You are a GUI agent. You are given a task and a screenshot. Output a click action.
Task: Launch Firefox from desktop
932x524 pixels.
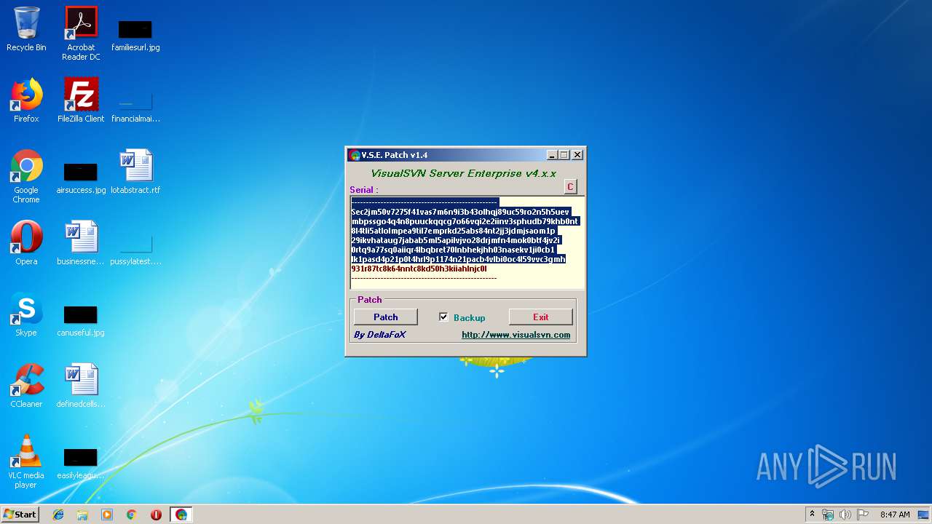[26, 100]
